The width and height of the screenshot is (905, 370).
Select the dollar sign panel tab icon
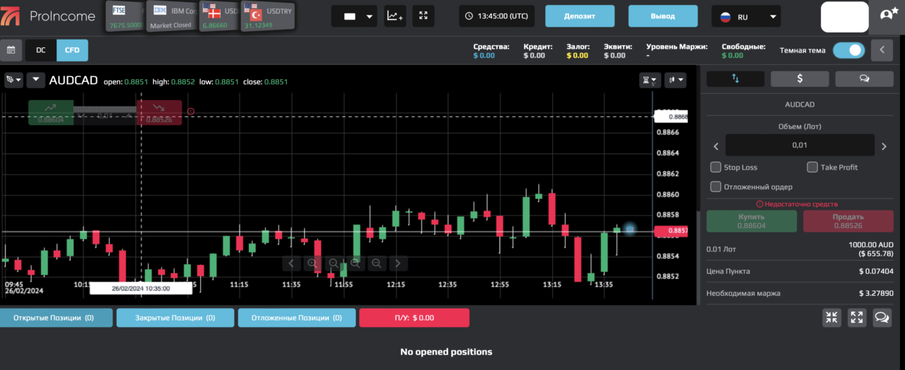(x=799, y=78)
